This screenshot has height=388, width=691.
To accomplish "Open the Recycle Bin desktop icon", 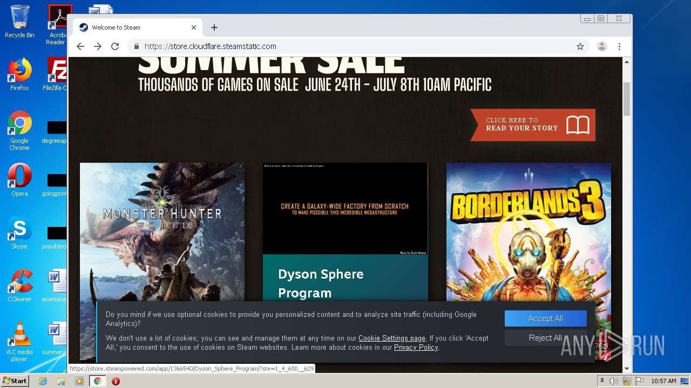I will [x=19, y=22].
